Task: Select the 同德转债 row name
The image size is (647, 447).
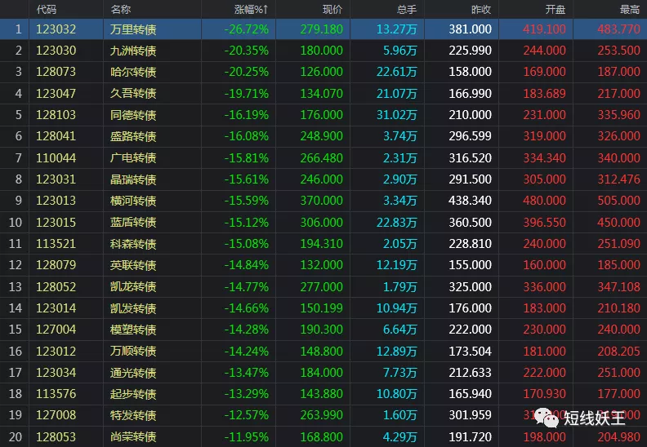Action: [x=133, y=115]
